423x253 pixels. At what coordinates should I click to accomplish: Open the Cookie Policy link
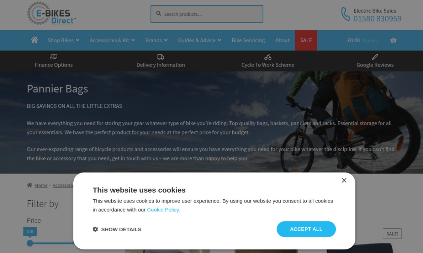tap(164, 210)
